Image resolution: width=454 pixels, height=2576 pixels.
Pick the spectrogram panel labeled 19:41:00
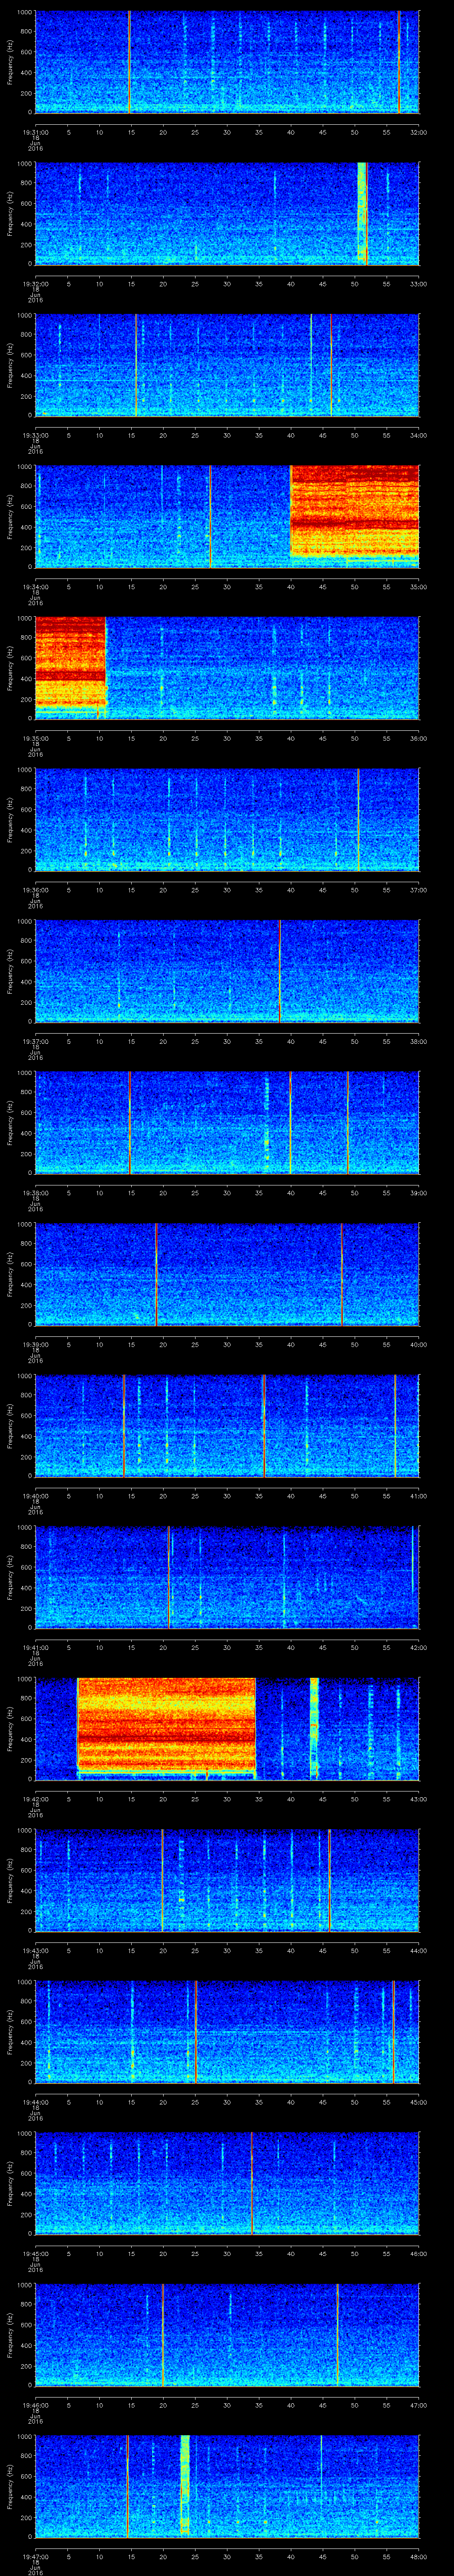(227, 1578)
